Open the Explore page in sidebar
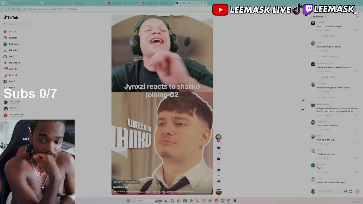The height and width of the screenshot is (204, 363). tap(10, 38)
